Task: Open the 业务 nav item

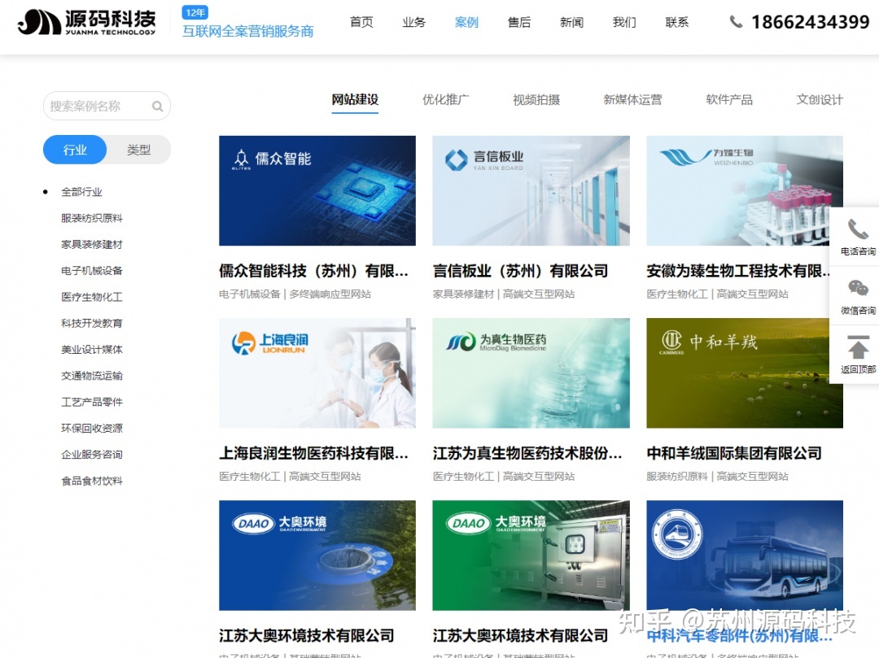Action: pyautogui.click(x=413, y=23)
